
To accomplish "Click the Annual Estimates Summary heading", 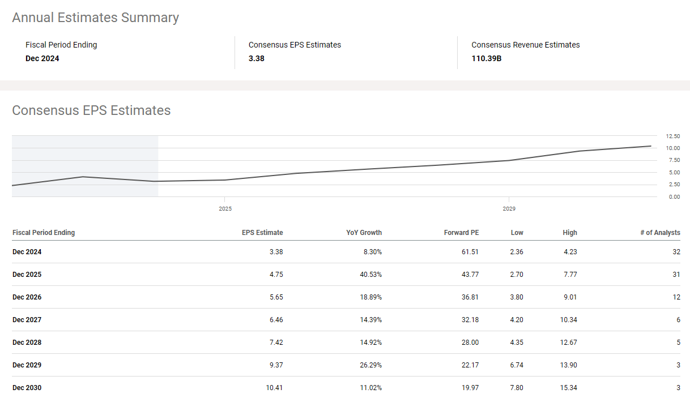I will [95, 18].
